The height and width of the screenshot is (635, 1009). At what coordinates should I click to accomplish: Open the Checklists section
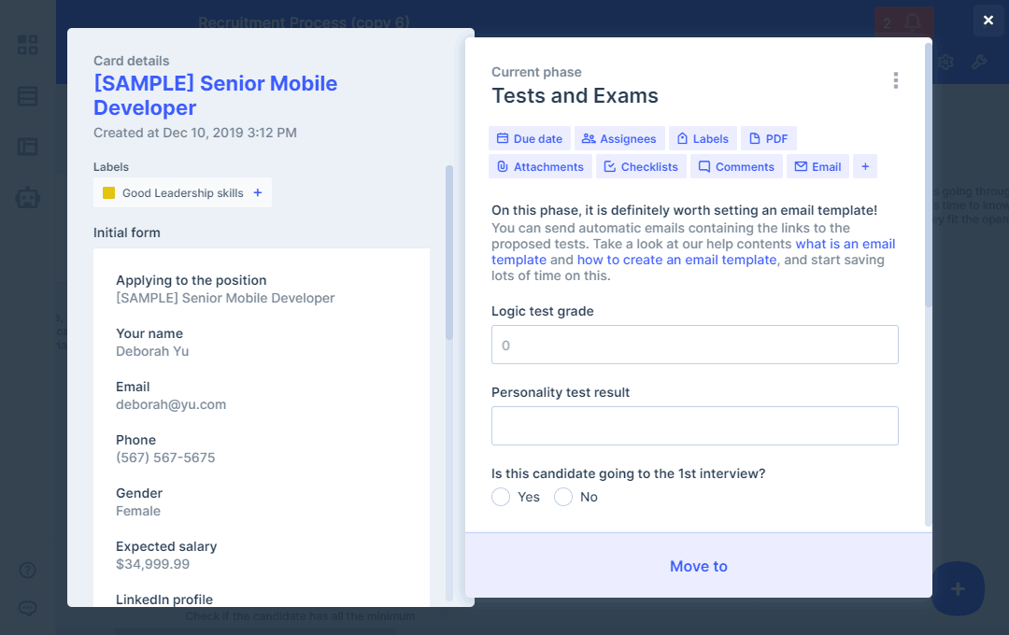[641, 167]
